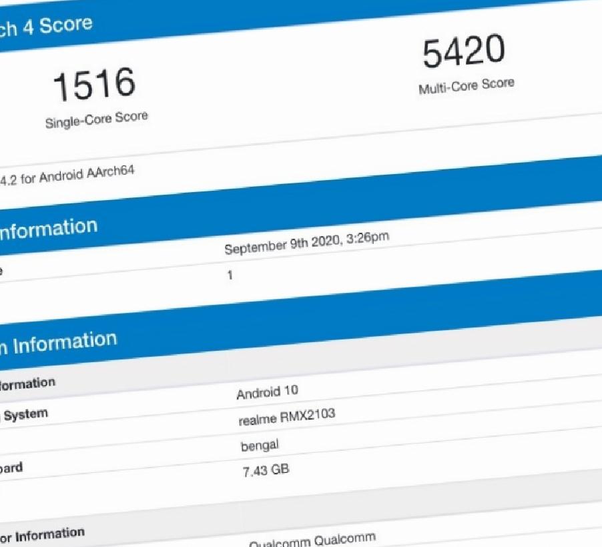
Task: Click the memory value '7.43 GB'
Action: [266, 470]
